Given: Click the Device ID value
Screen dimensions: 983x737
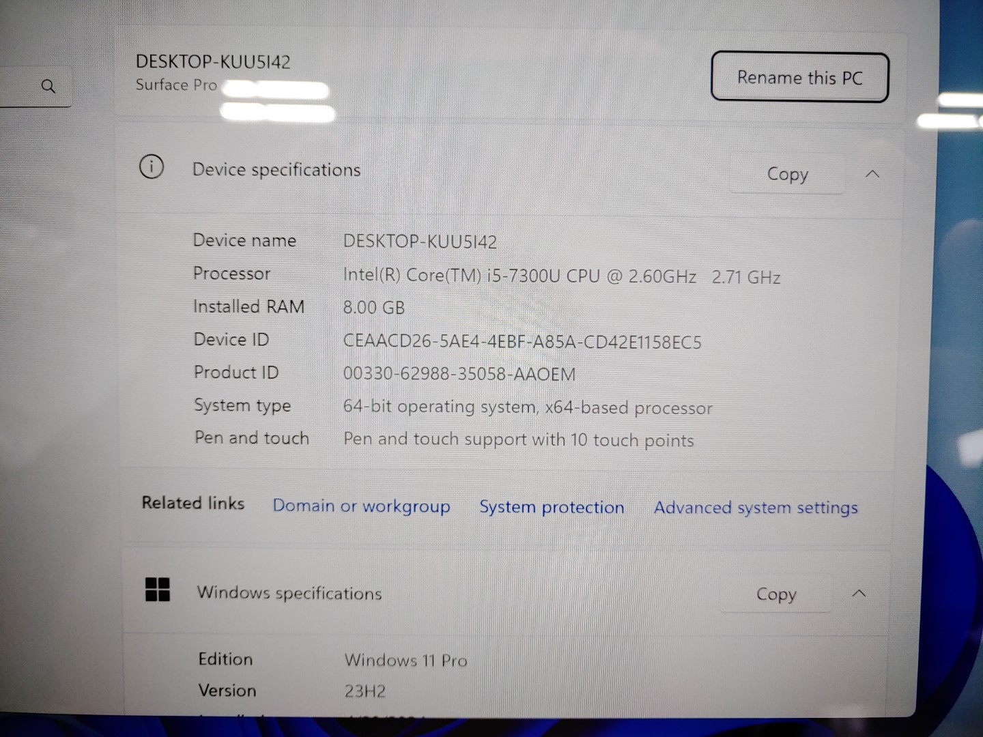Looking at the screenshot, I should 523,341.
